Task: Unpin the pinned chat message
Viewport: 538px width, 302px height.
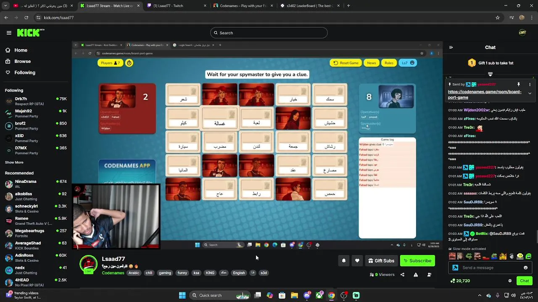Action: 519,84
